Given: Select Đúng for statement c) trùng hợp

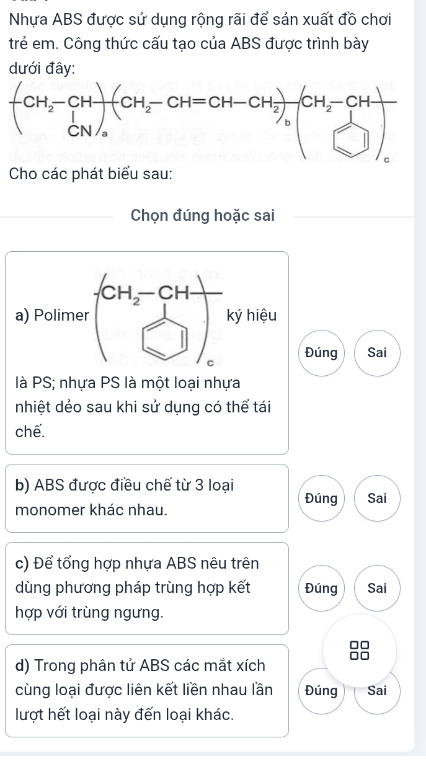Looking at the screenshot, I should pyautogui.click(x=322, y=588).
